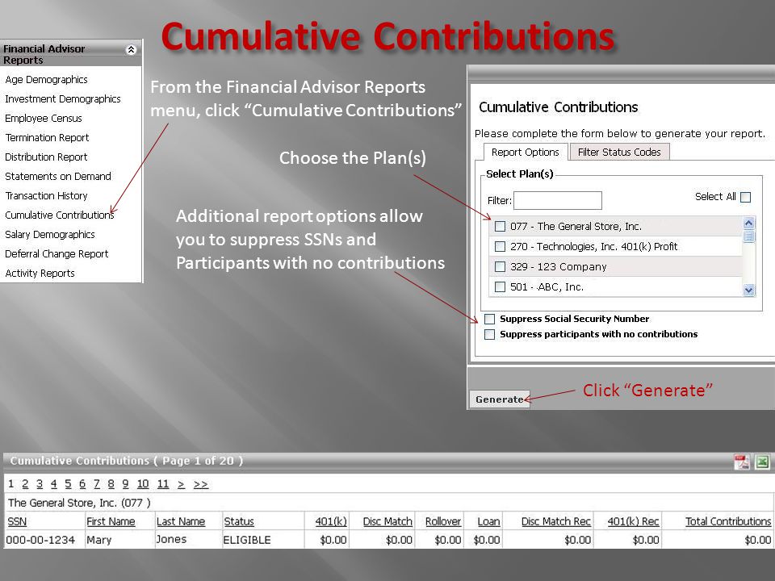This screenshot has height=581, width=775.
Task: Open Investment Demographics report
Action: pos(63,98)
